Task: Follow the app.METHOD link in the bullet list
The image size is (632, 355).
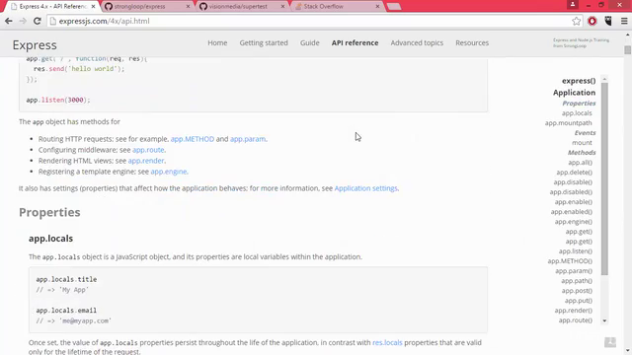Action: pyautogui.click(x=193, y=139)
